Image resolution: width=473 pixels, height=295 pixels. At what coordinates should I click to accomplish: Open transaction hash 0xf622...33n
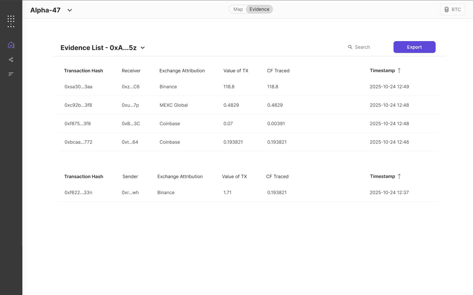point(78,192)
